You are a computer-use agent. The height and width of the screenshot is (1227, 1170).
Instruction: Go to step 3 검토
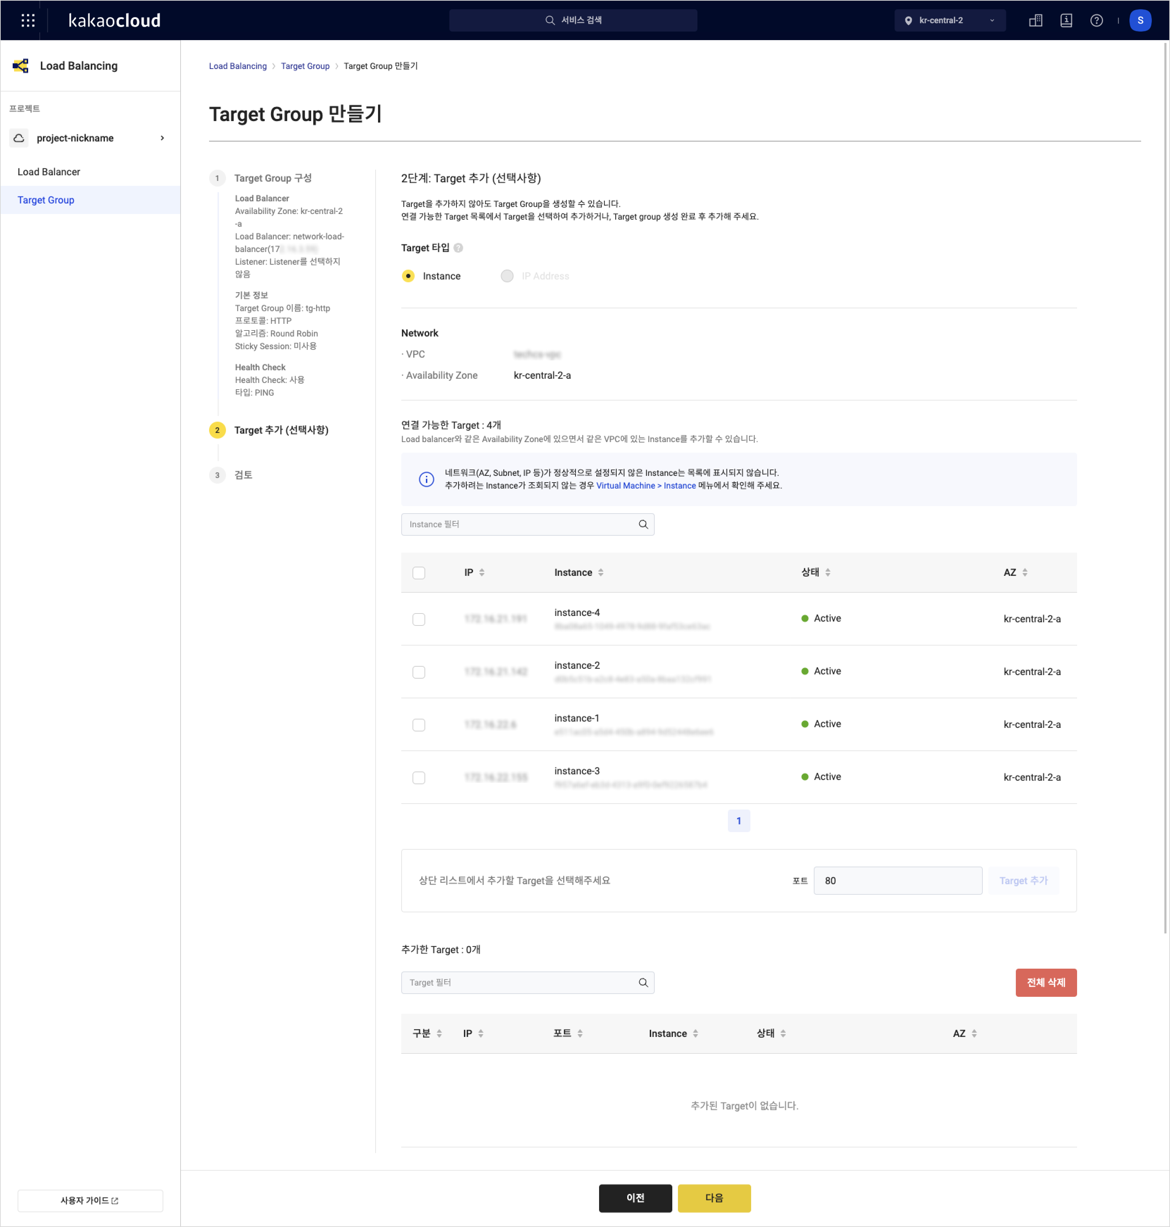pyautogui.click(x=243, y=475)
